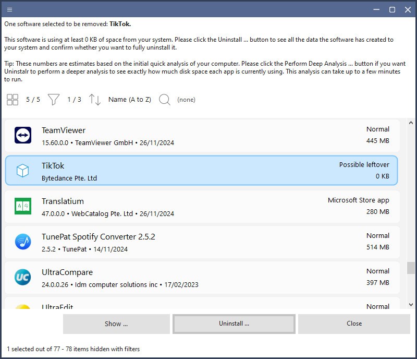Viewport: 417px width, 359px height.
Task: Click the sort arrows icon
Action: click(x=95, y=100)
